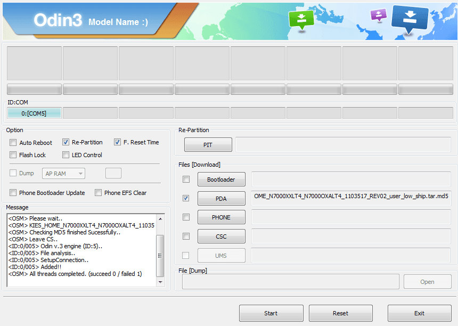
Task: Tick the CSC file checkbox
Action: [186, 236]
